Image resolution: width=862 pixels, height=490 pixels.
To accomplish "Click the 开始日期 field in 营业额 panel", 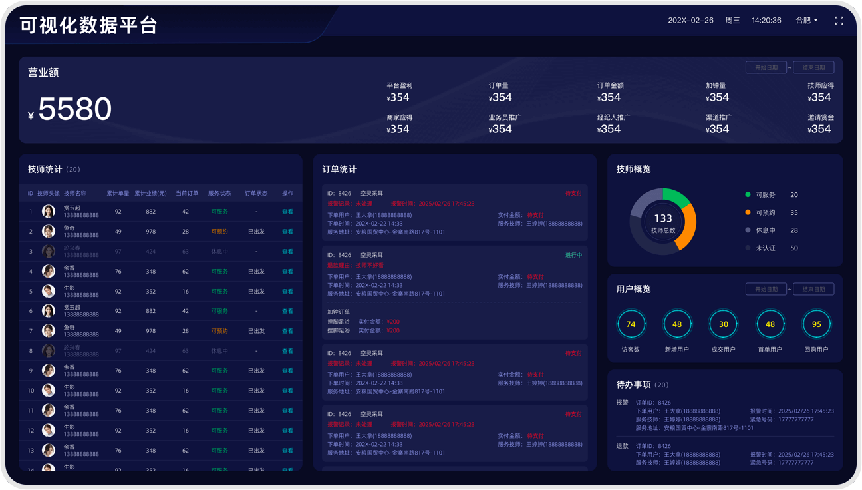I will tap(766, 67).
